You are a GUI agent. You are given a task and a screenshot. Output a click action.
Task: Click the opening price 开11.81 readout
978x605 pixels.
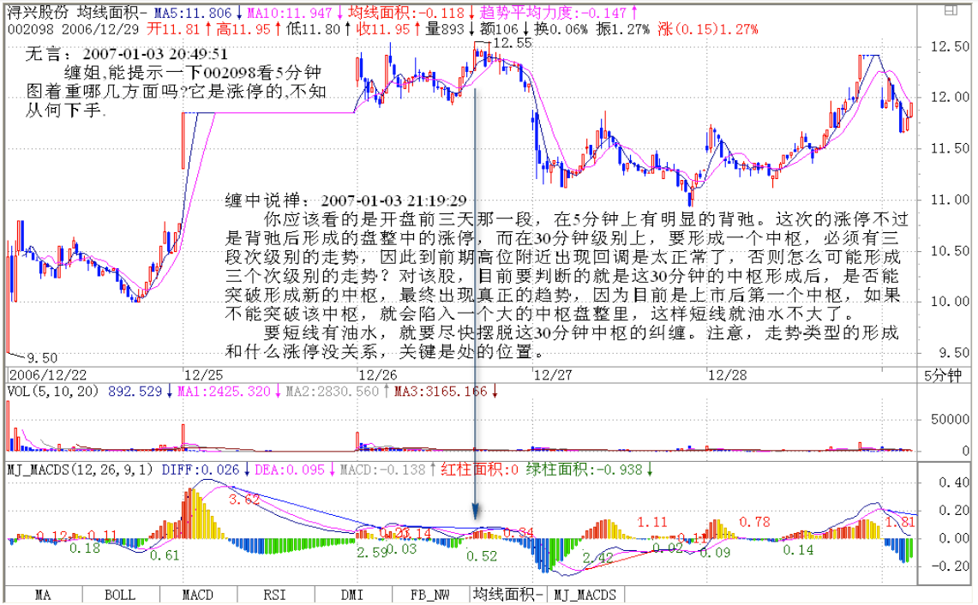click(173, 28)
